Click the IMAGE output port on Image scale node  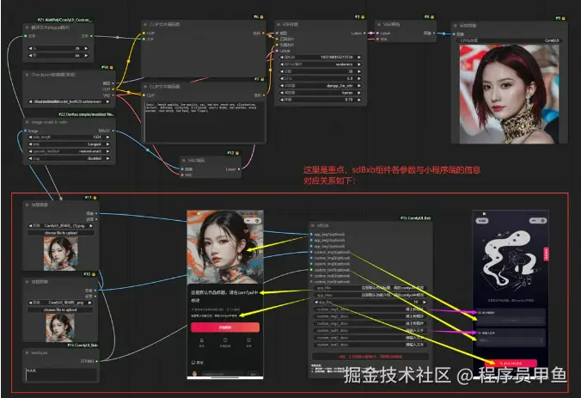[x=113, y=131]
